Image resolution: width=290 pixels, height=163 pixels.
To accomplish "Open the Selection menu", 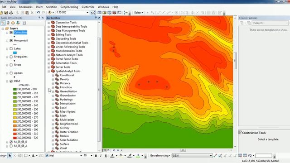I will point(51,7).
